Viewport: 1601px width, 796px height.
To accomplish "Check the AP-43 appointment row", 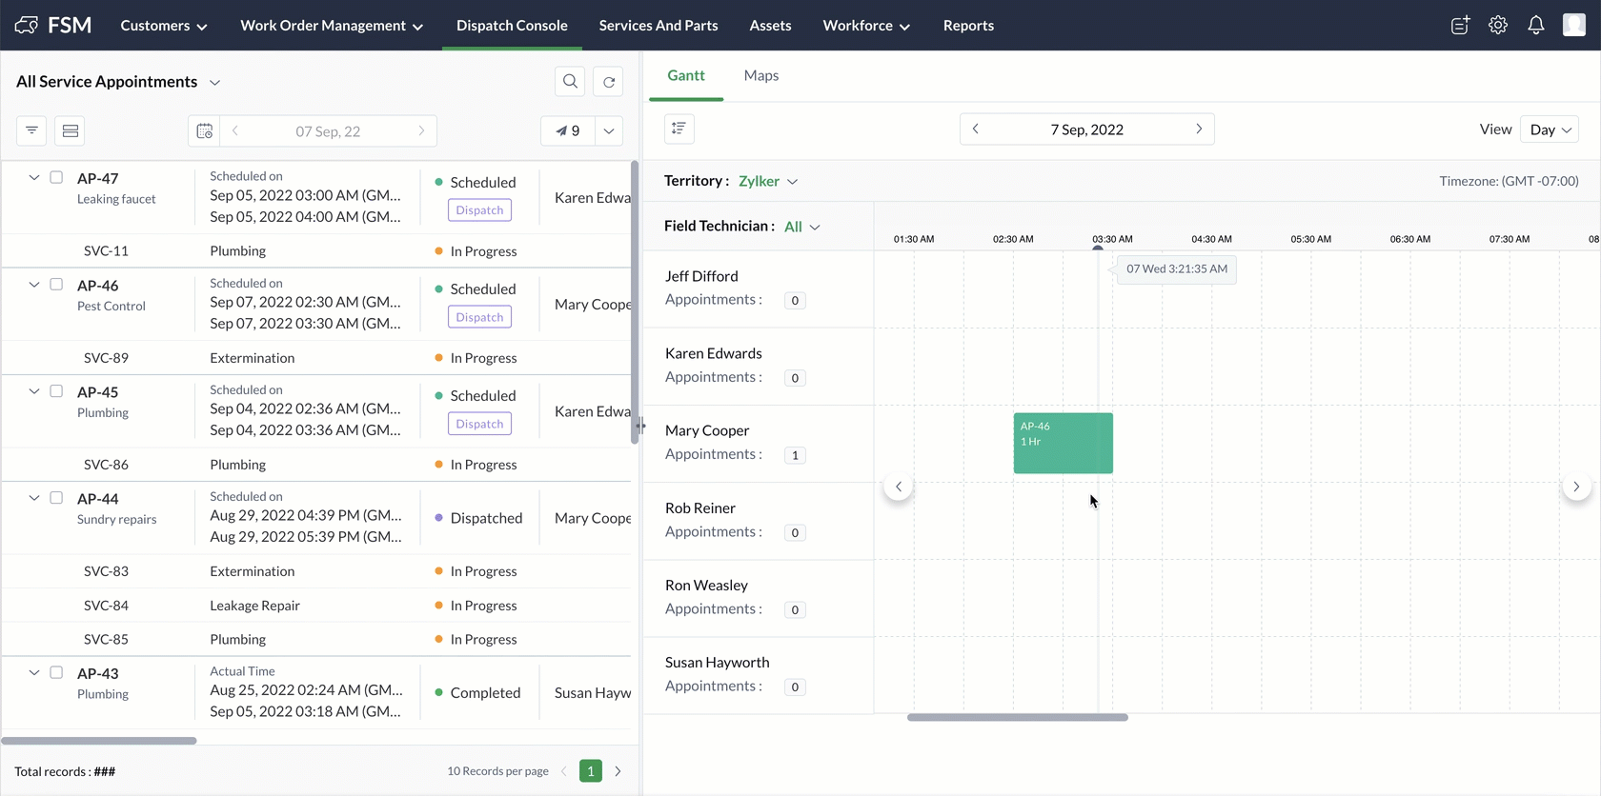I will tap(56, 672).
